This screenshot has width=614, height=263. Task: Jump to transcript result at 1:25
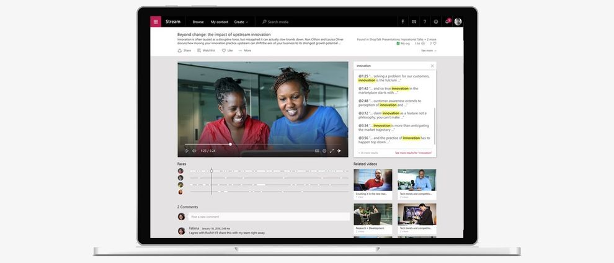394,78
